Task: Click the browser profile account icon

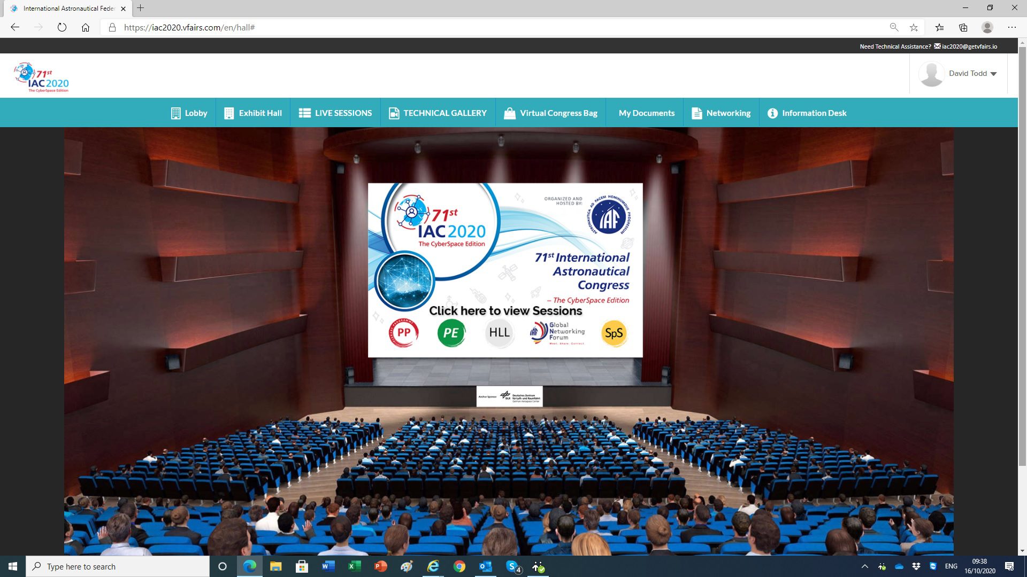Action: coord(987,27)
